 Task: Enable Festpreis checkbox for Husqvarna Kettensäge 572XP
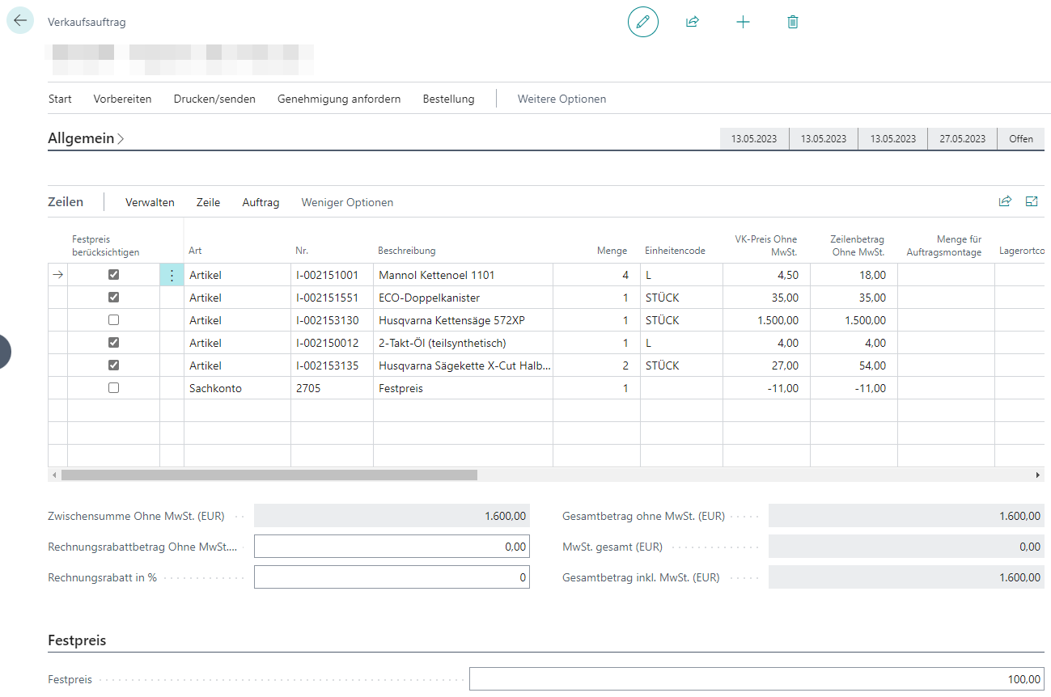coord(113,320)
